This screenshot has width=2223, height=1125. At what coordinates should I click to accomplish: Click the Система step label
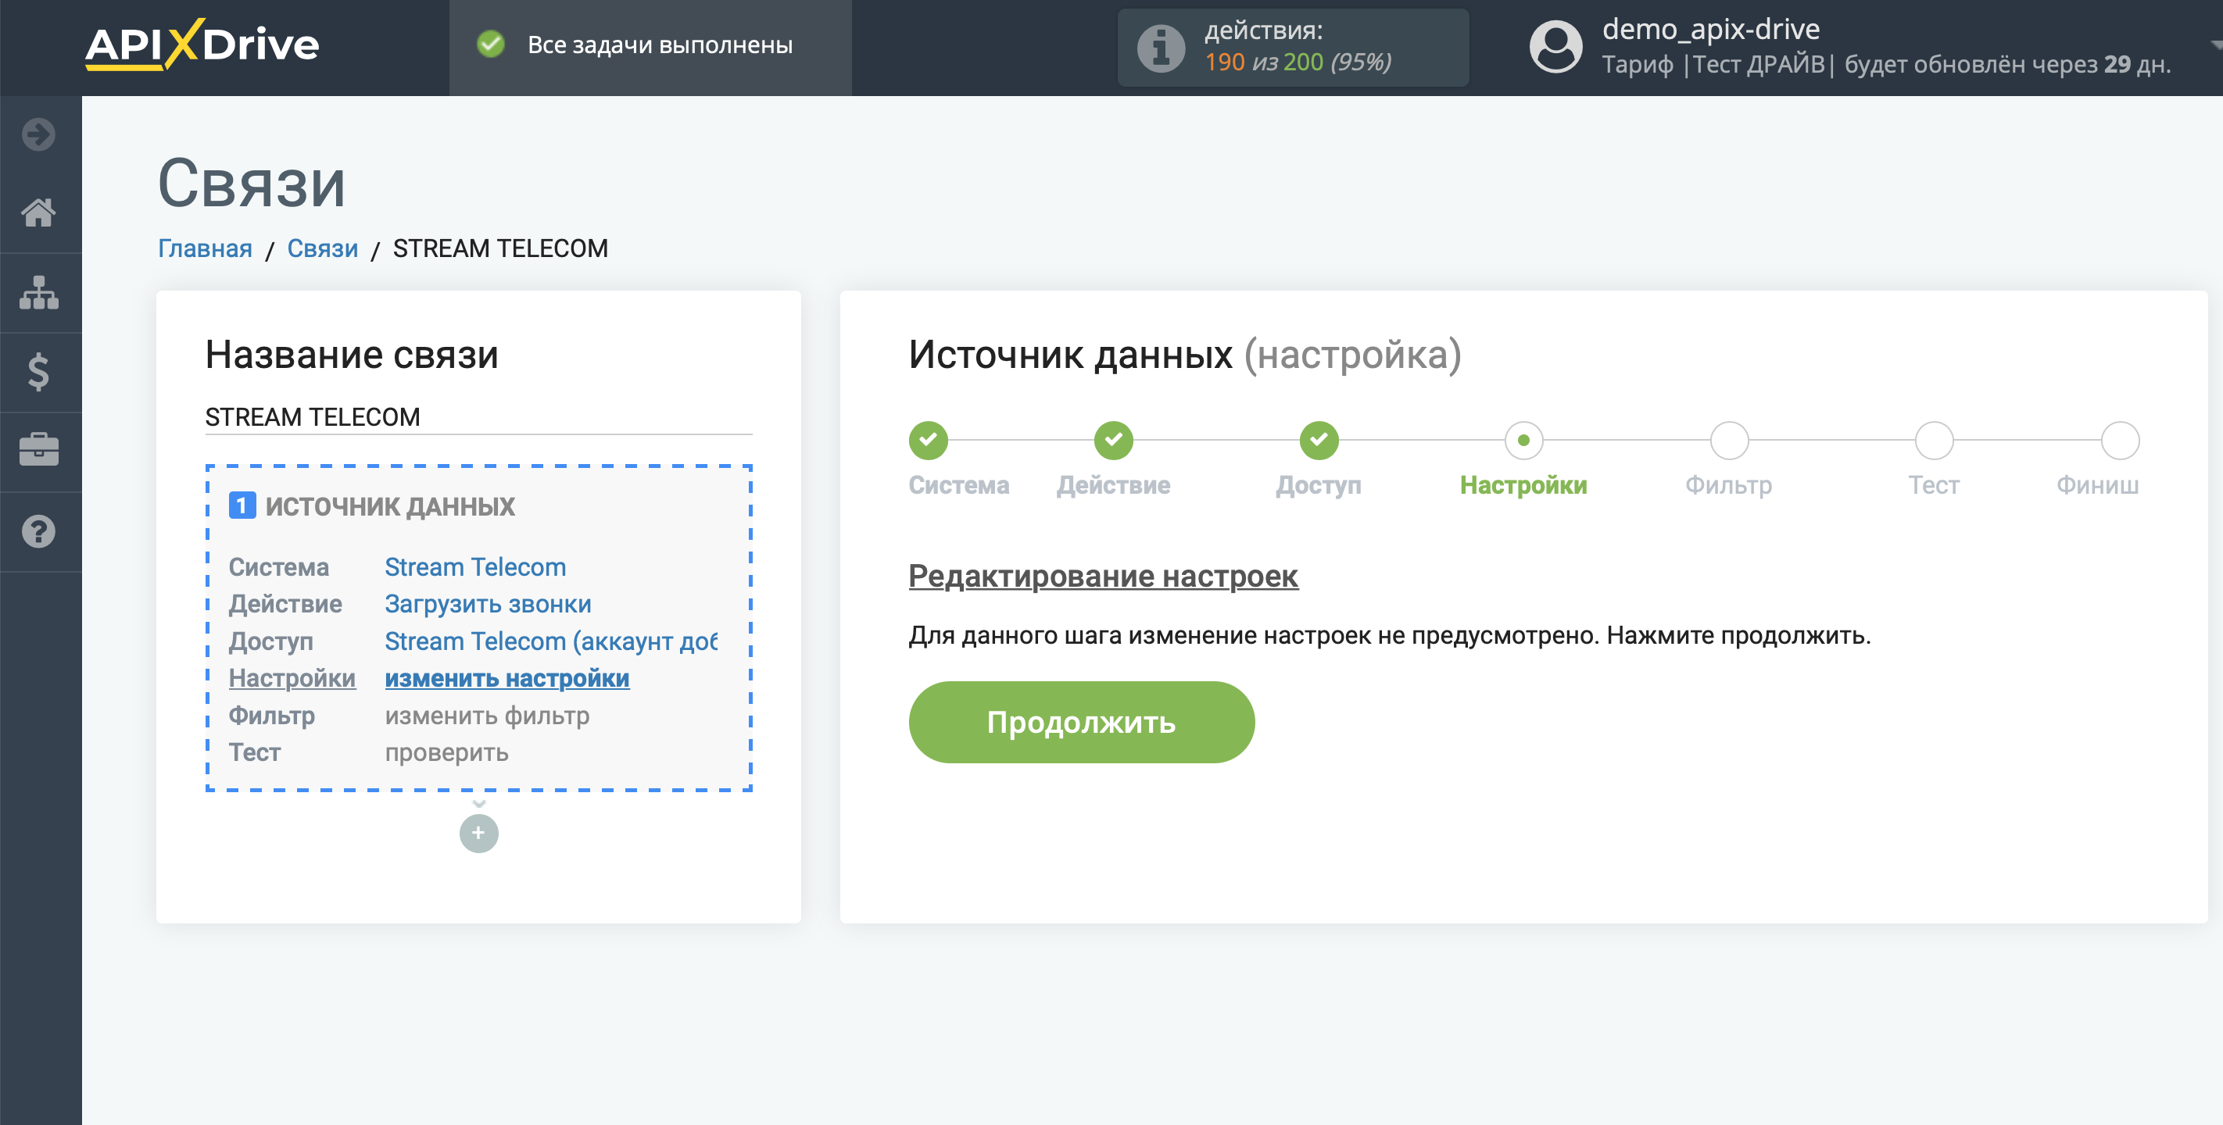pos(959,485)
